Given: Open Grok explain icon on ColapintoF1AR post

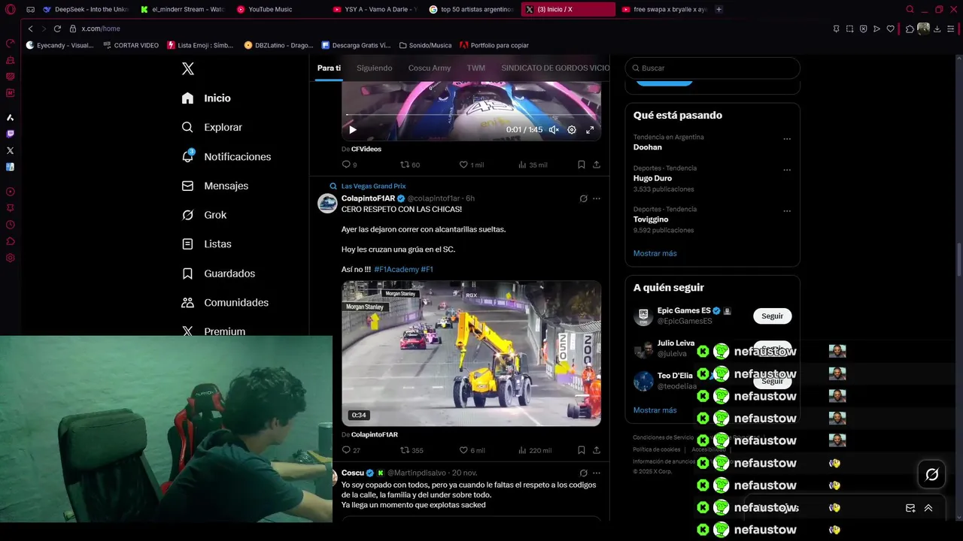Looking at the screenshot, I should point(583,198).
